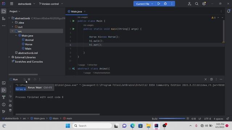Expand the out folder
This screenshot has width=232, height=130.
[12, 27]
